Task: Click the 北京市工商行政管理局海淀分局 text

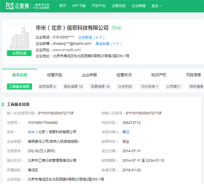Action: 52,161
